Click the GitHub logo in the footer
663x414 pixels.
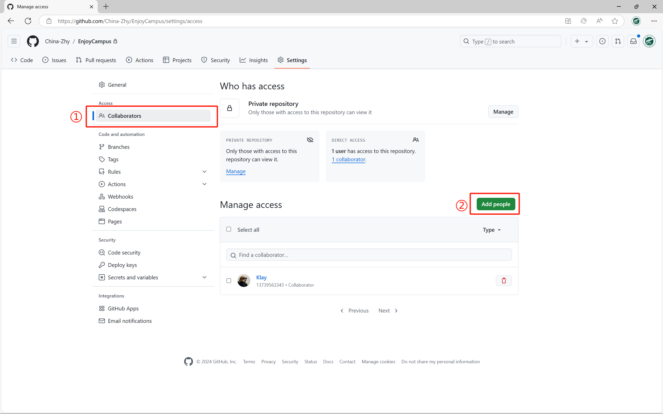pos(189,361)
